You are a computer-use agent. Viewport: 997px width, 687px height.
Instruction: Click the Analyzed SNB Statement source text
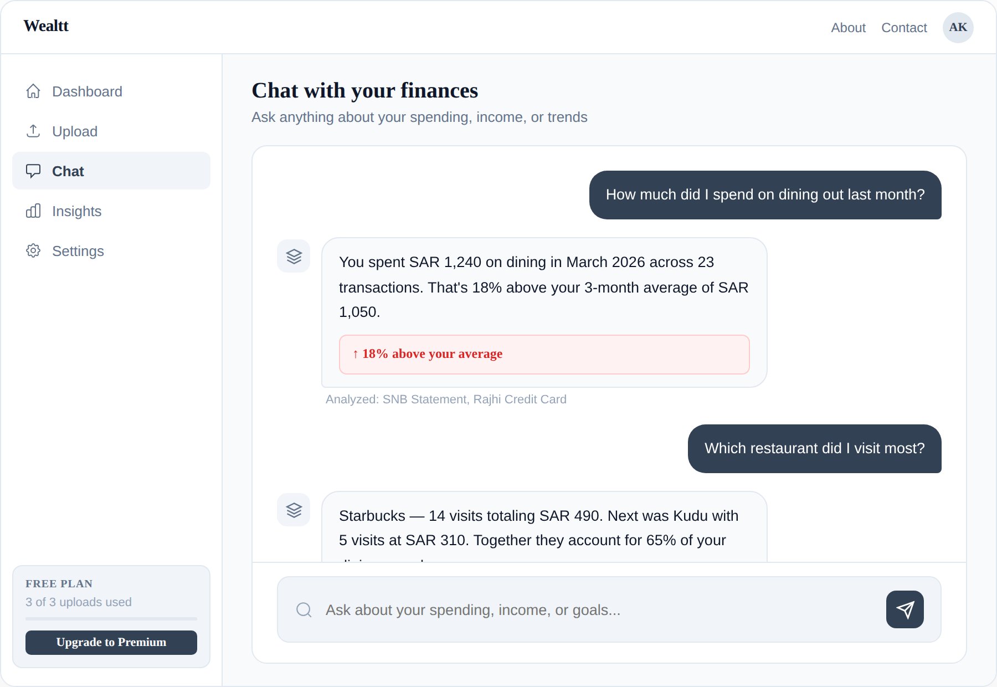tap(446, 399)
